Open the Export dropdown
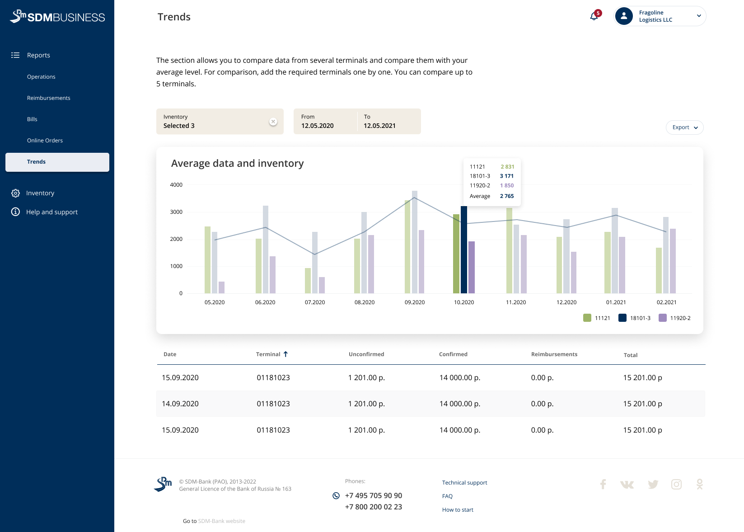 point(684,127)
